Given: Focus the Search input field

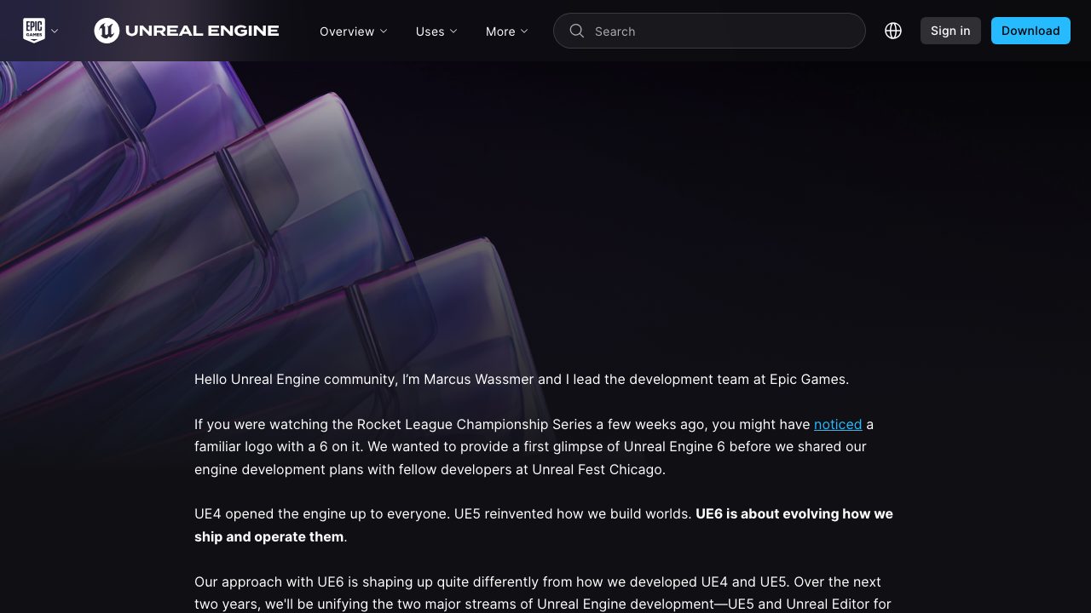Looking at the screenshot, I should click(x=709, y=31).
